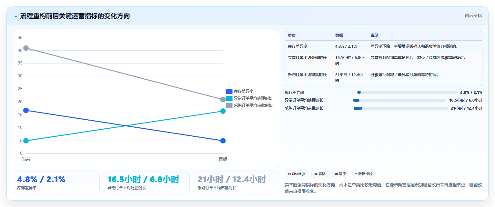This screenshot has height=207, width=495.
Task: Click the progress value 21小时 / 12.4小时
Action: (467, 108)
